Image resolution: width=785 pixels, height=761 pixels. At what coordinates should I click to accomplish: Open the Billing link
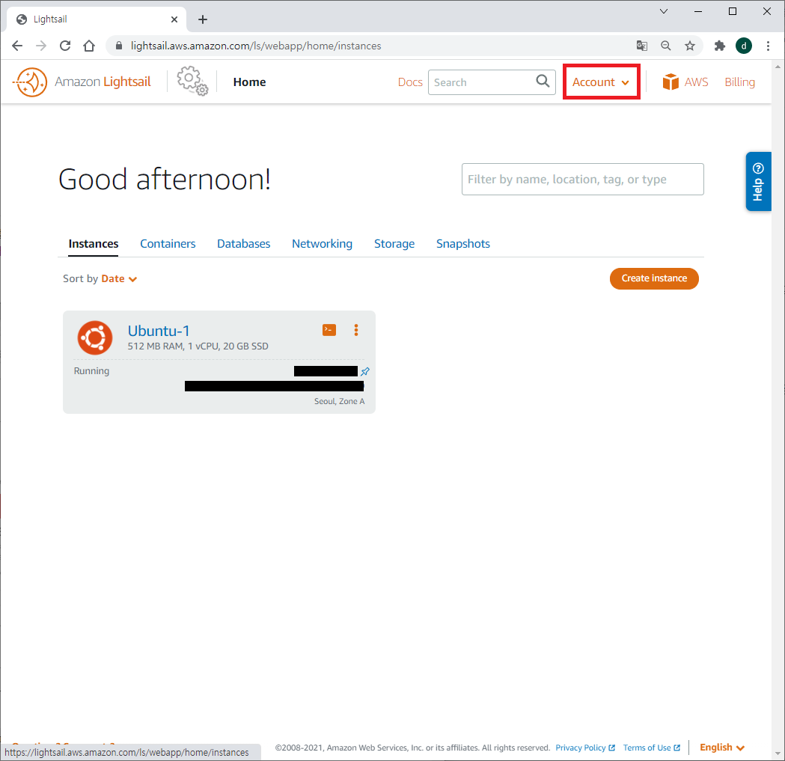739,82
